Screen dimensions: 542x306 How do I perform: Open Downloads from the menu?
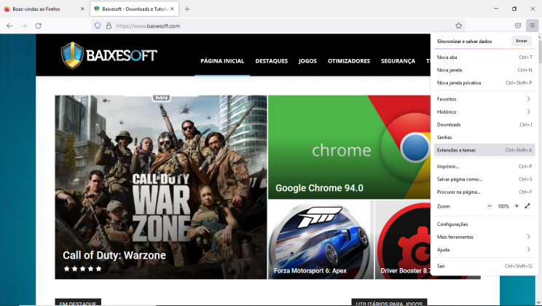[x=484, y=125]
